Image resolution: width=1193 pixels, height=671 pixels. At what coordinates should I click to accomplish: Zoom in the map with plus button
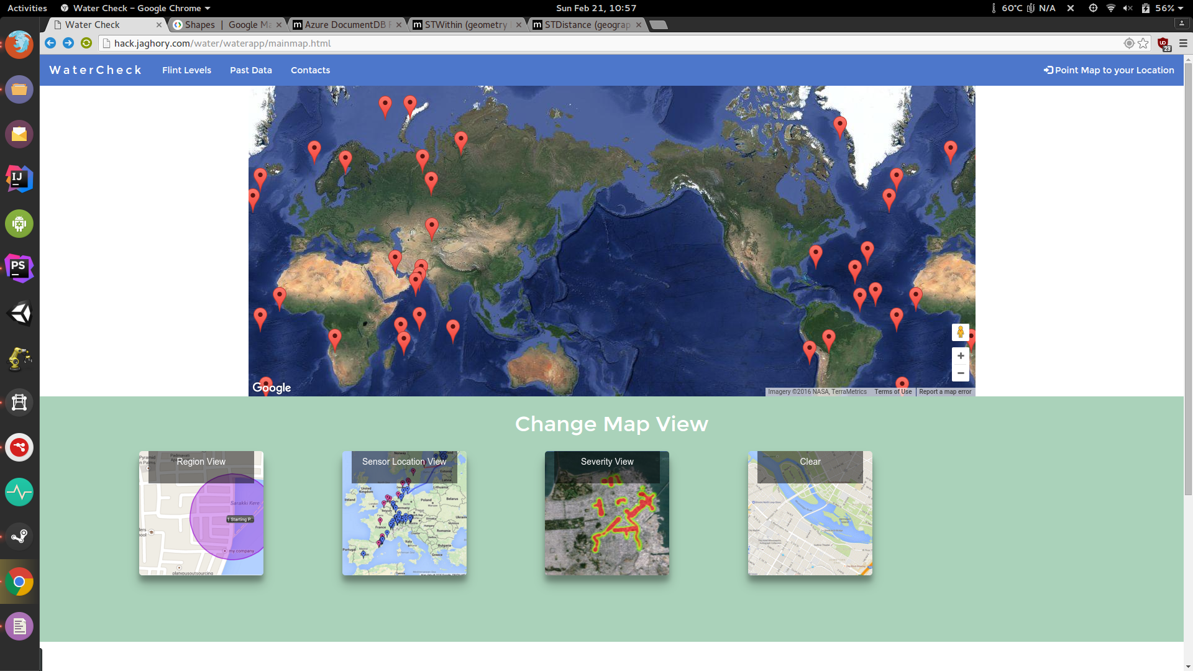pos(961,356)
